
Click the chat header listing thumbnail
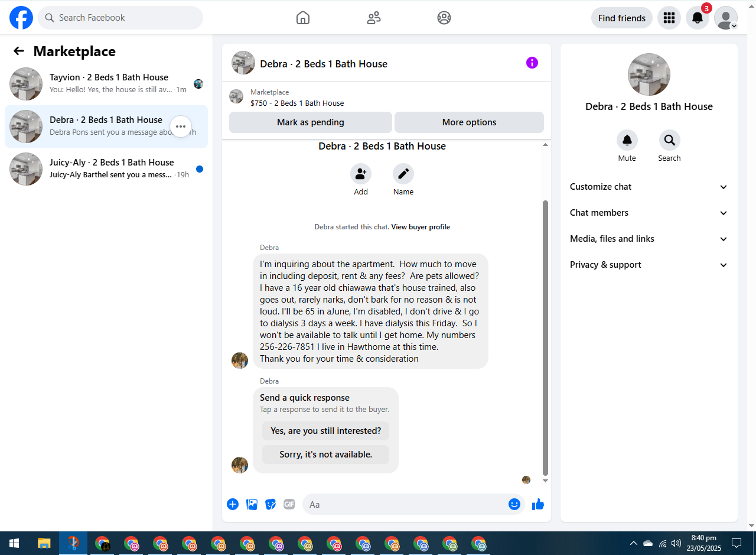click(243, 63)
